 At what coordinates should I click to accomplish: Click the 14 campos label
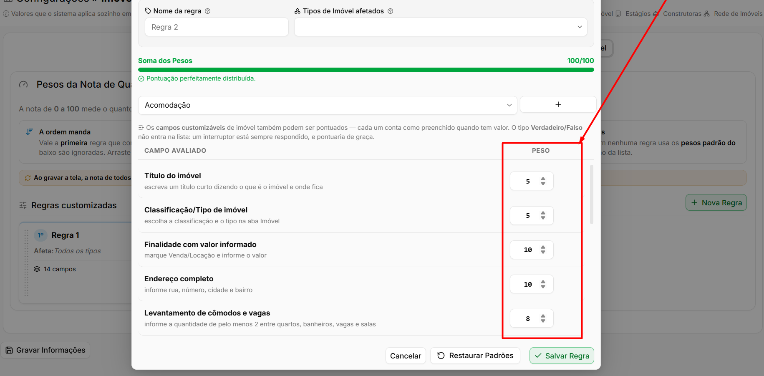pos(60,269)
